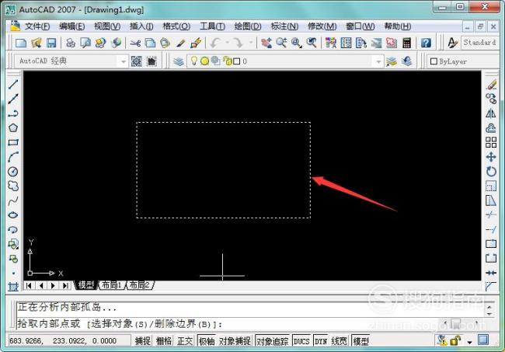505x352 pixels.
Task: Open the redo history dropdown arrow
Action: coord(251,43)
